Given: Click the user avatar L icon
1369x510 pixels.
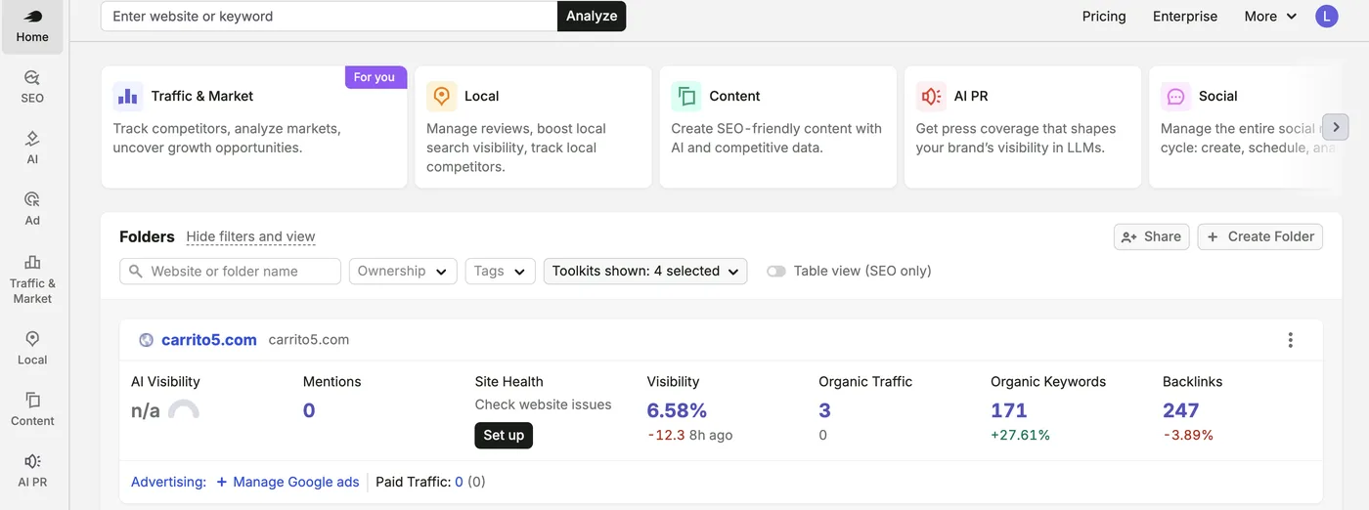Looking at the screenshot, I should click(x=1327, y=16).
